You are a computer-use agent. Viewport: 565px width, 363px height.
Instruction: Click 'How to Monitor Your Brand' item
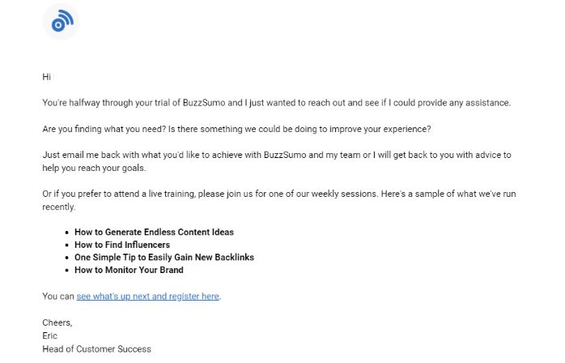129,270
